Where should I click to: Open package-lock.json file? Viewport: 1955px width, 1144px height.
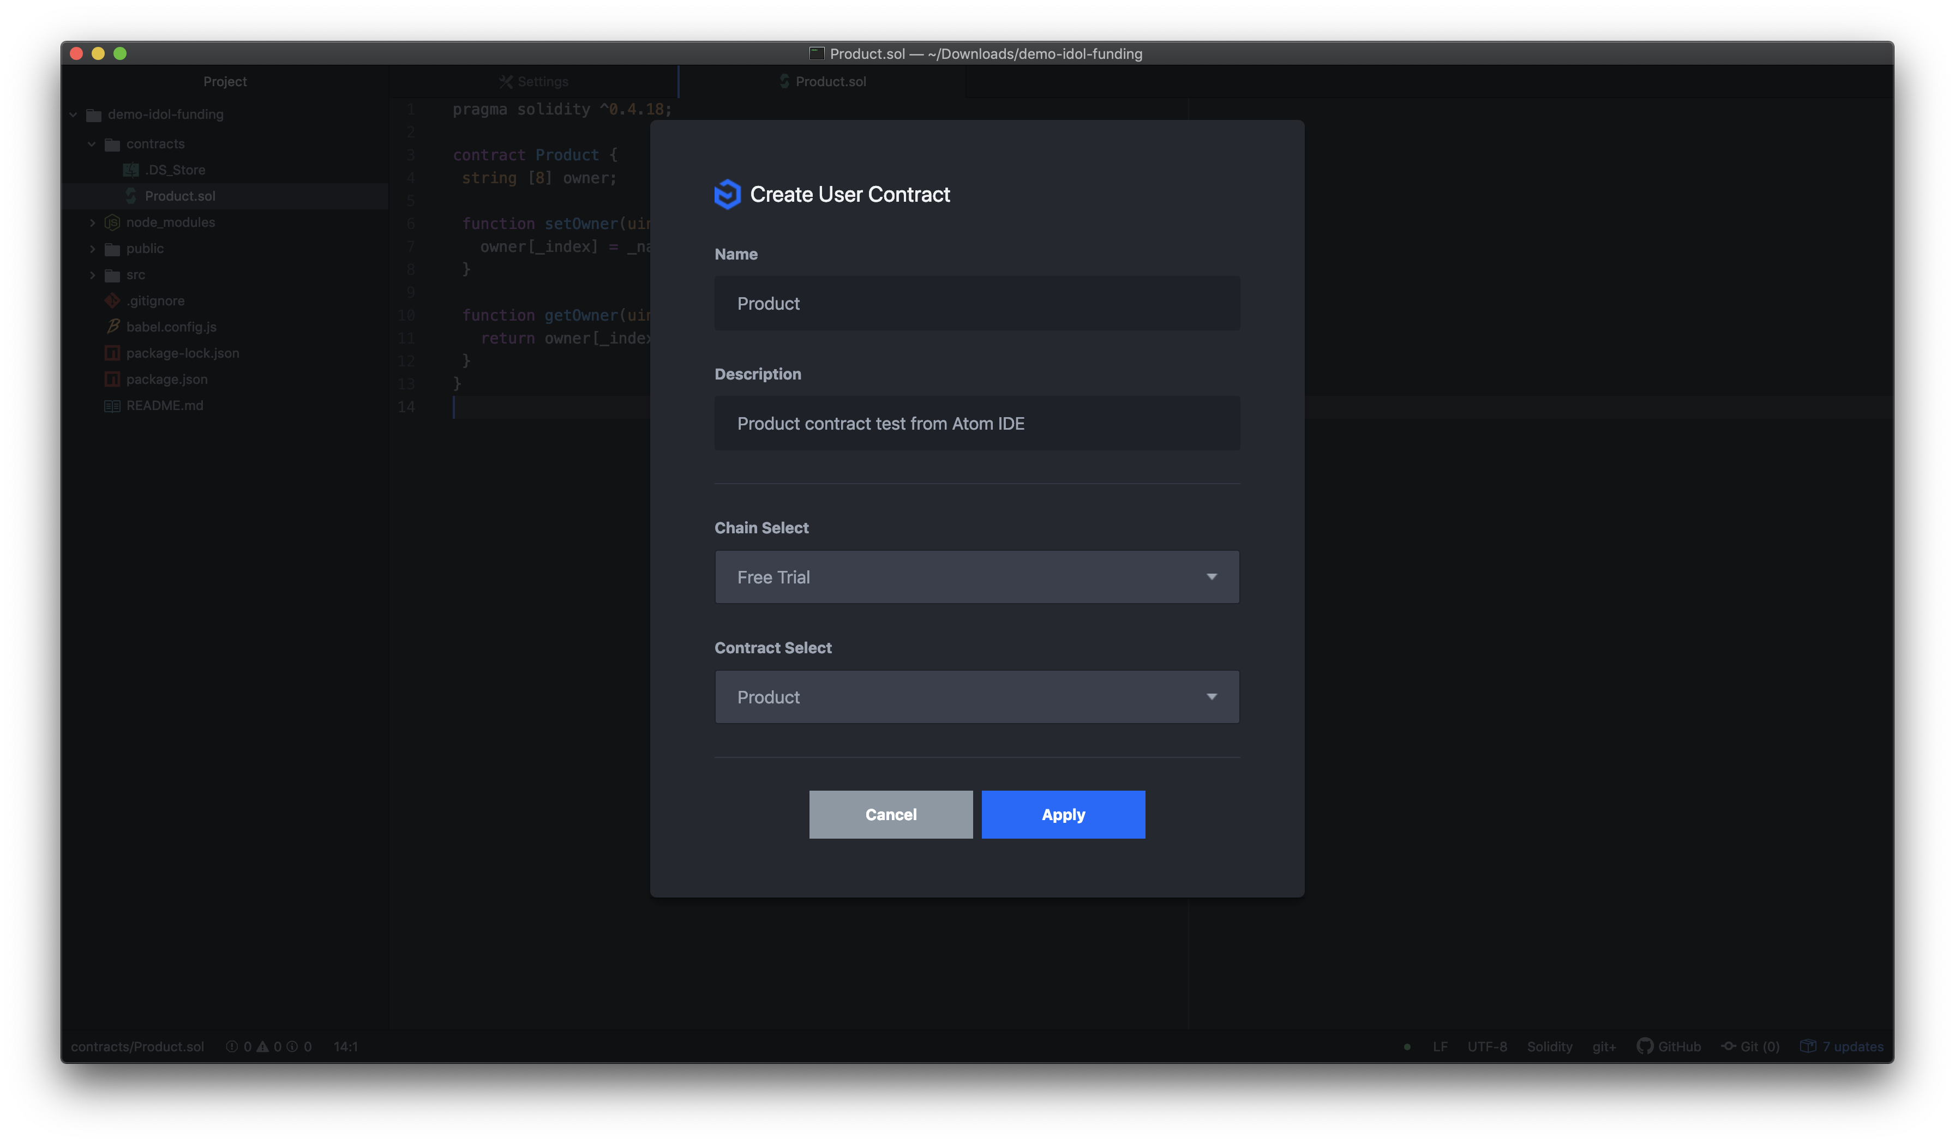point(182,354)
